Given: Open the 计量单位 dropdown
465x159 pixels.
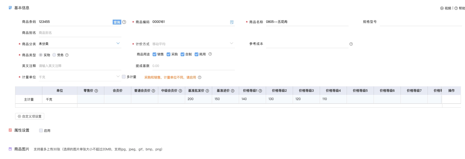Looking at the screenshot, I should [x=118, y=76].
